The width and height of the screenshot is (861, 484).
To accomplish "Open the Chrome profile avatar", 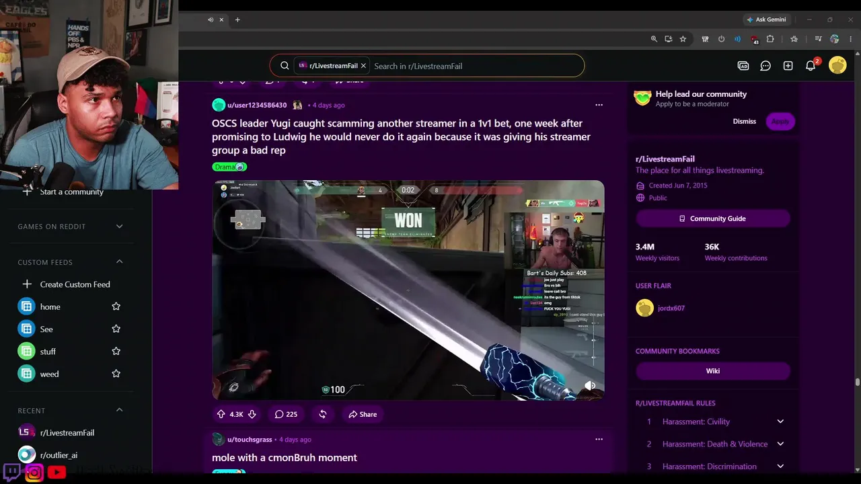I will click(x=835, y=39).
